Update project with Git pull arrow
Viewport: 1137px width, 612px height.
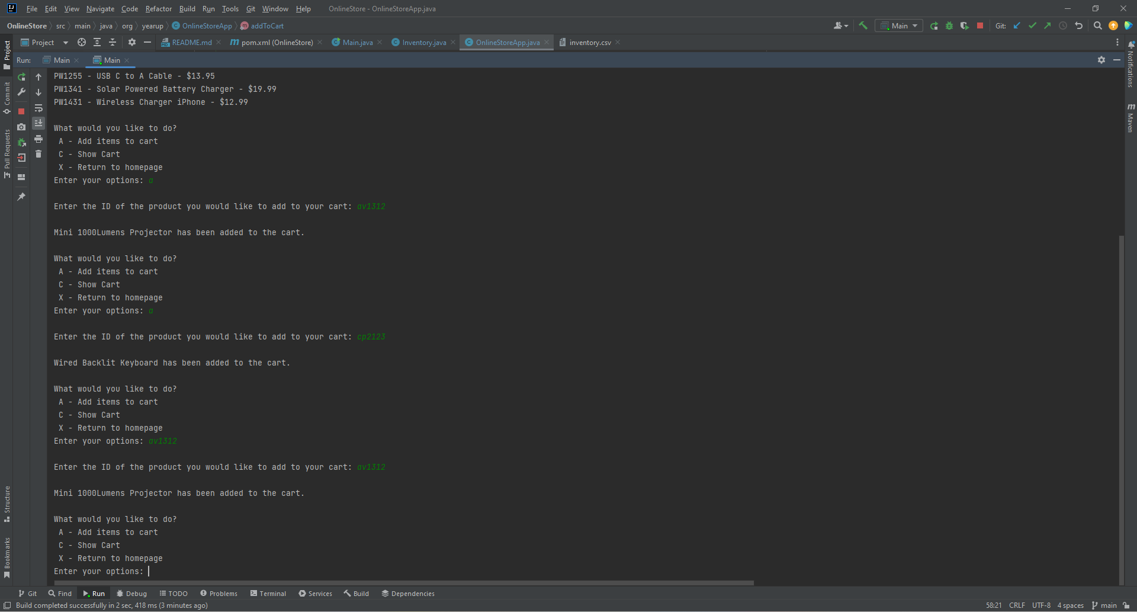coord(1017,25)
